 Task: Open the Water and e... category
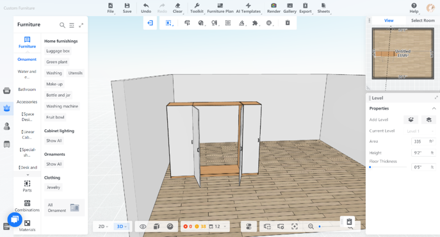click(x=27, y=74)
